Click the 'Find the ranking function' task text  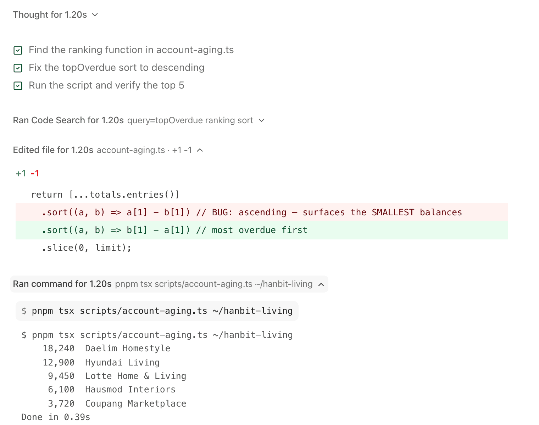(131, 50)
